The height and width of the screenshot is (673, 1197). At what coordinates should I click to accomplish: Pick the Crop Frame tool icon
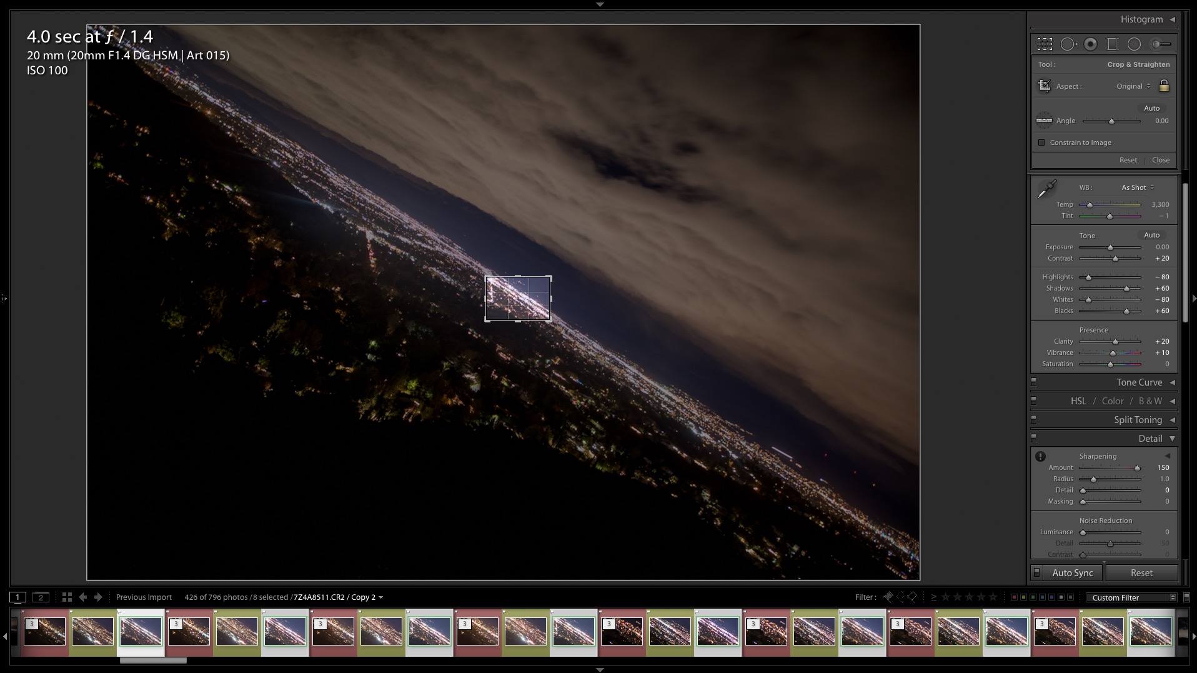1044,86
